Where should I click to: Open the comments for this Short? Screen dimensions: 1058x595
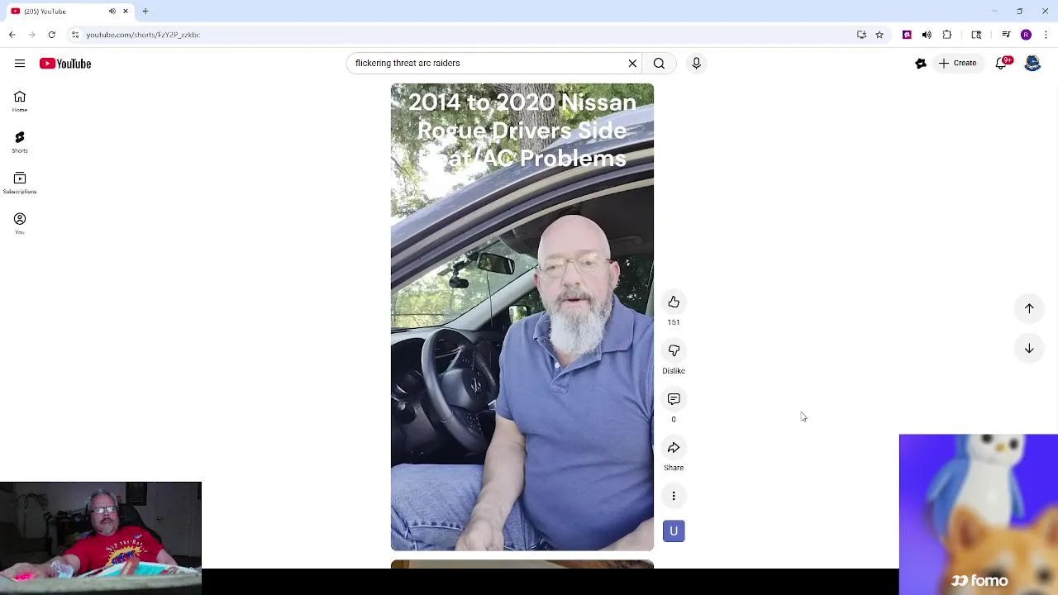click(674, 399)
